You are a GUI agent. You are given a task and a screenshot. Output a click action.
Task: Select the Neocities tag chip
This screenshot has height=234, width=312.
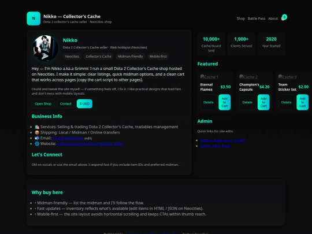(72, 57)
